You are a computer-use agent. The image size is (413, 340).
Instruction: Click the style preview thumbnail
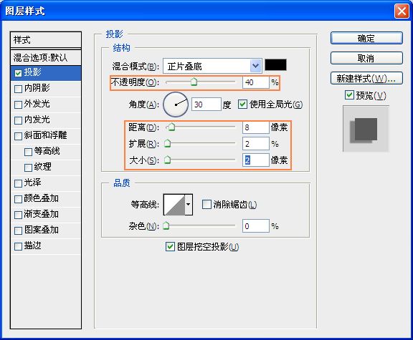(366, 129)
